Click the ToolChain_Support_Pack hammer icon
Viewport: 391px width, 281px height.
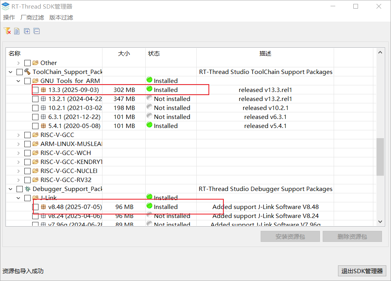(x=27, y=72)
